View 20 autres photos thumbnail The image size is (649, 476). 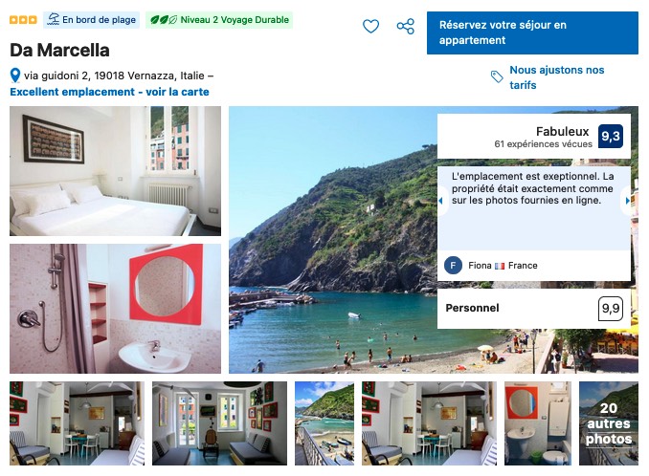point(609,423)
